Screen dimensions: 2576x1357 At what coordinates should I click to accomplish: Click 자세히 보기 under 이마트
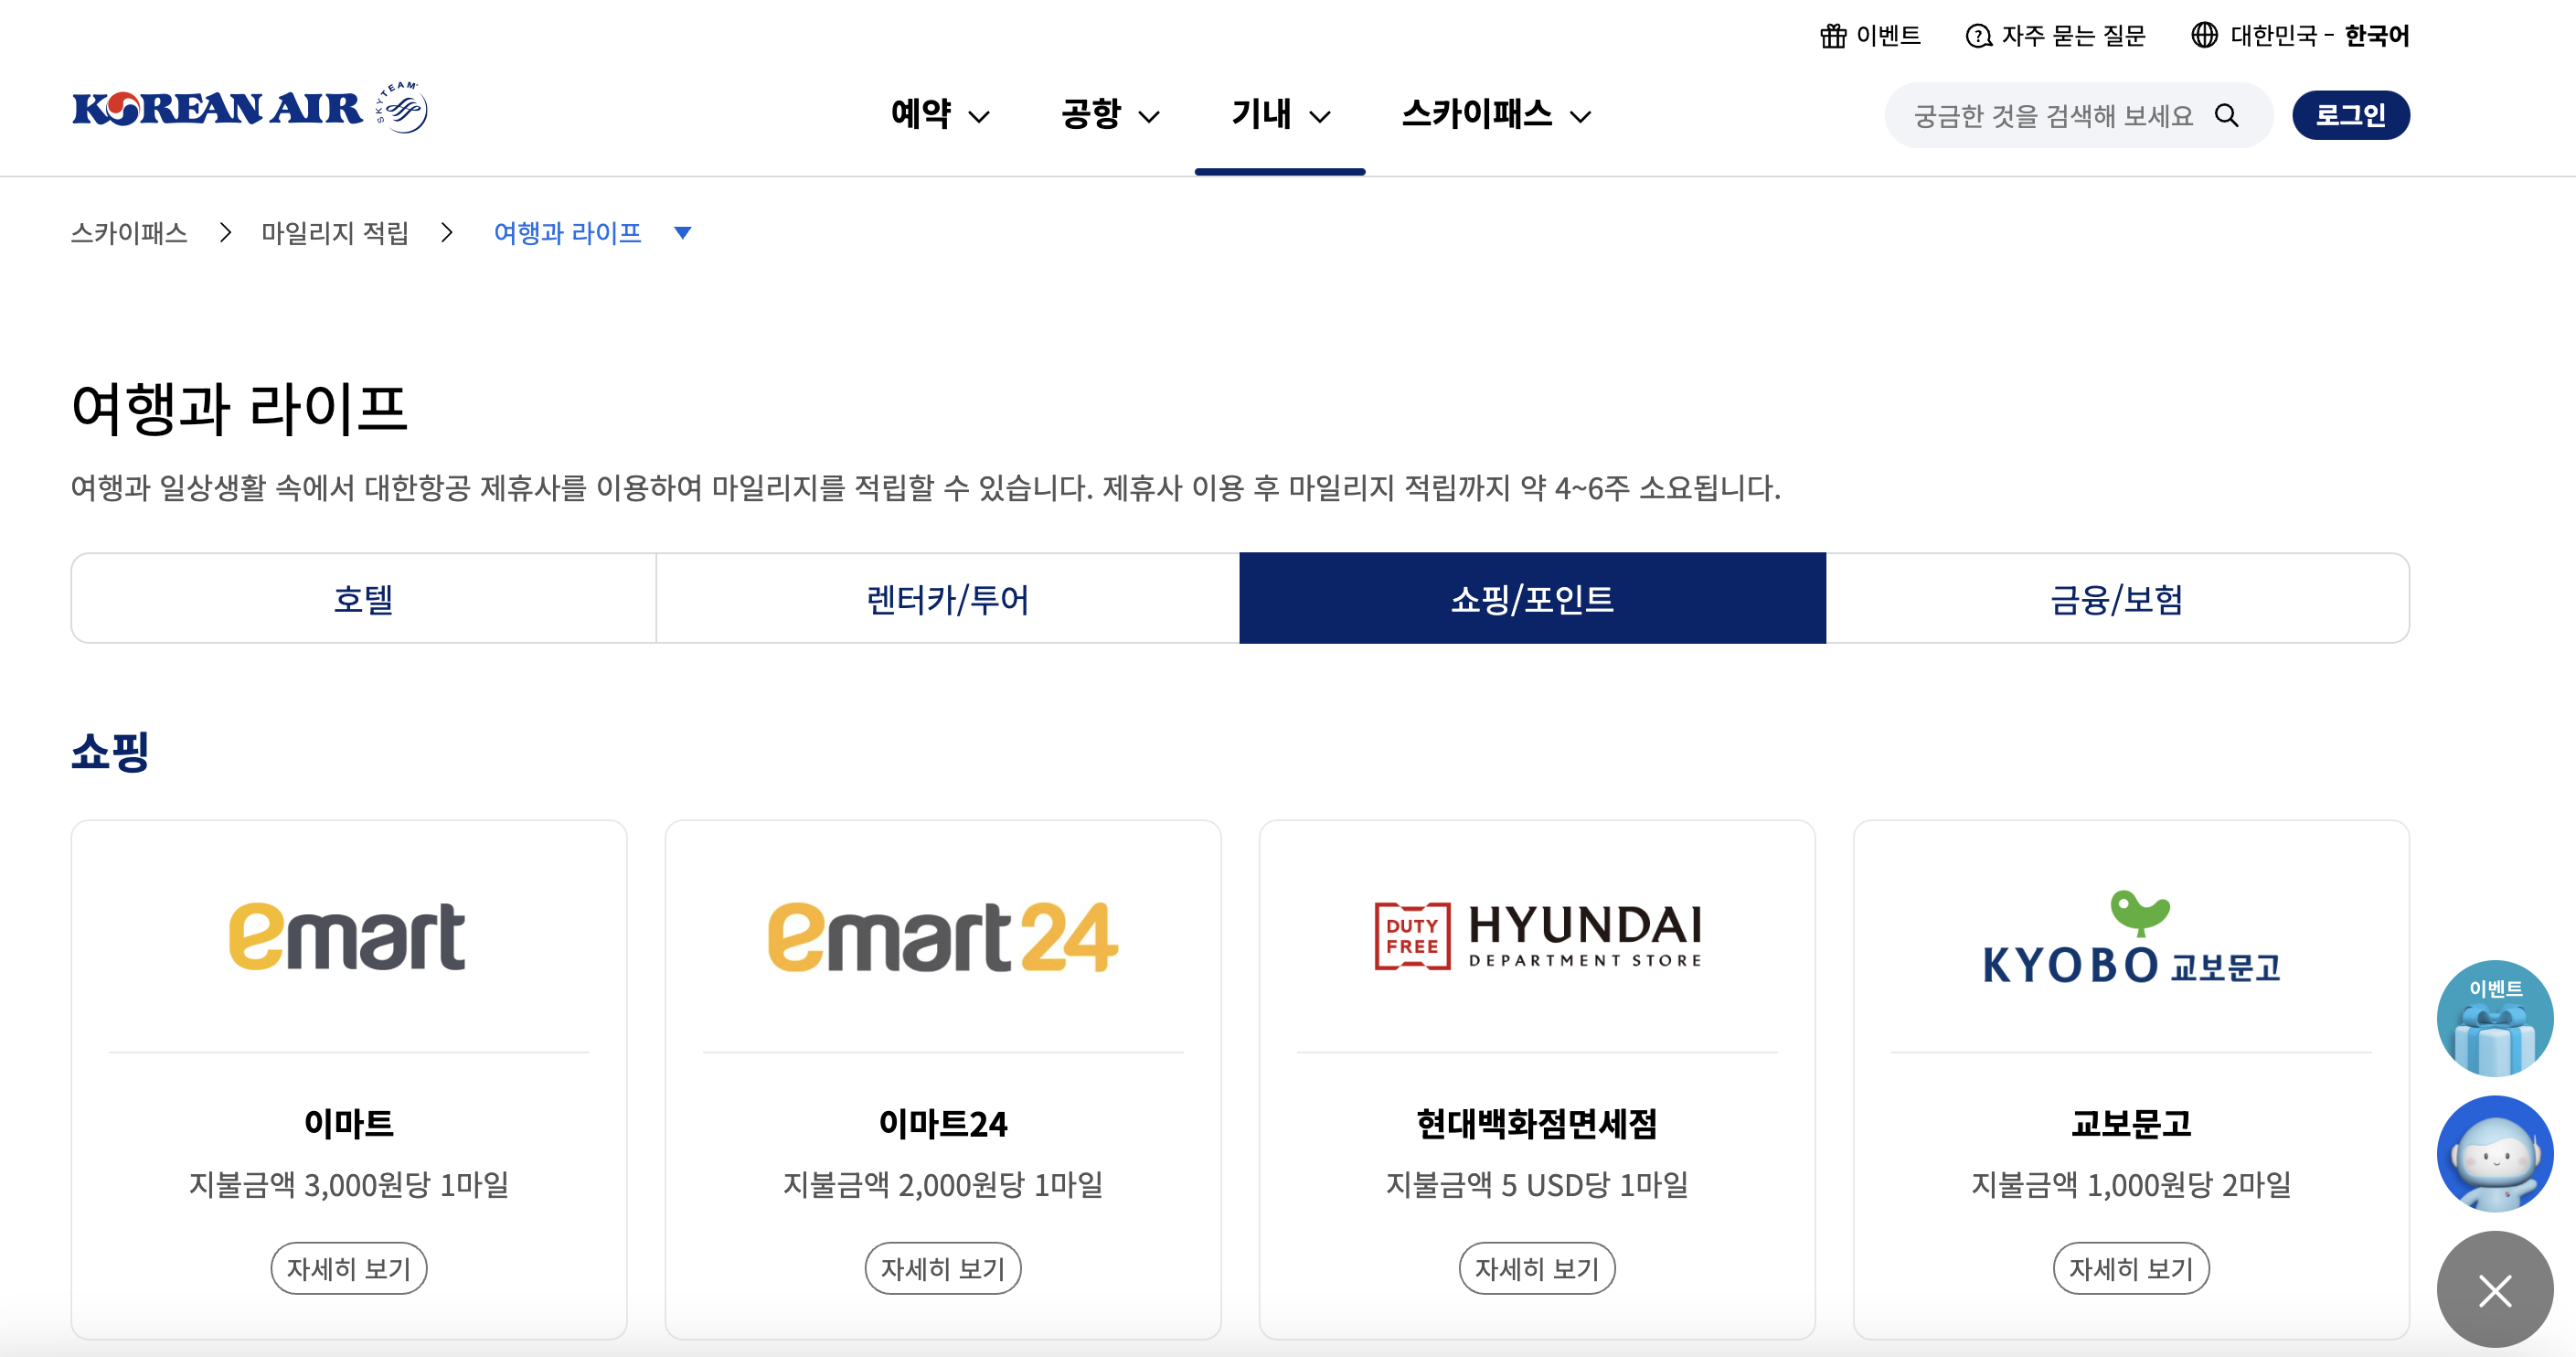pyautogui.click(x=349, y=1268)
